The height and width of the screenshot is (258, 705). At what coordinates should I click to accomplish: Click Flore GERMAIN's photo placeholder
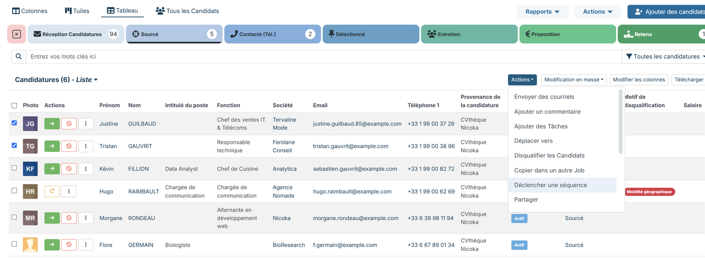pos(30,245)
